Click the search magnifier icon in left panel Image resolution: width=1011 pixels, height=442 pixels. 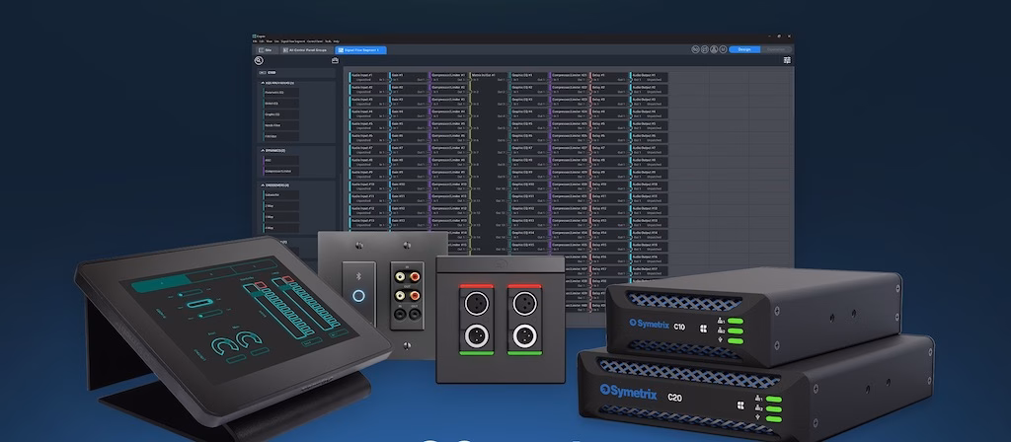(259, 61)
